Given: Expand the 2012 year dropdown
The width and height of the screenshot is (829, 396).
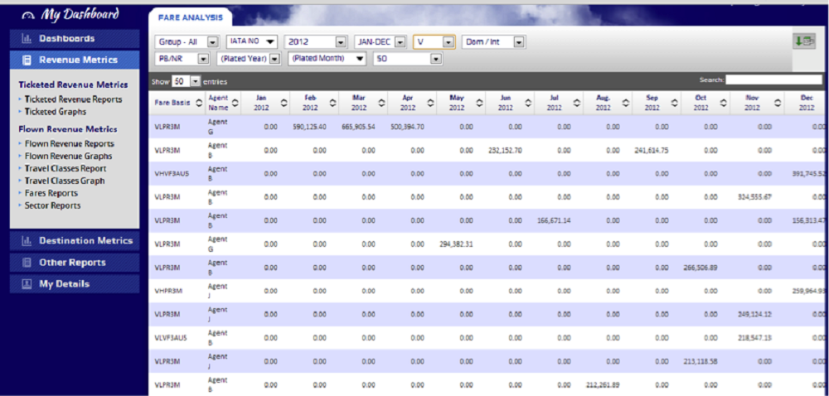Looking at the screenshot, I should coord(340,41).
